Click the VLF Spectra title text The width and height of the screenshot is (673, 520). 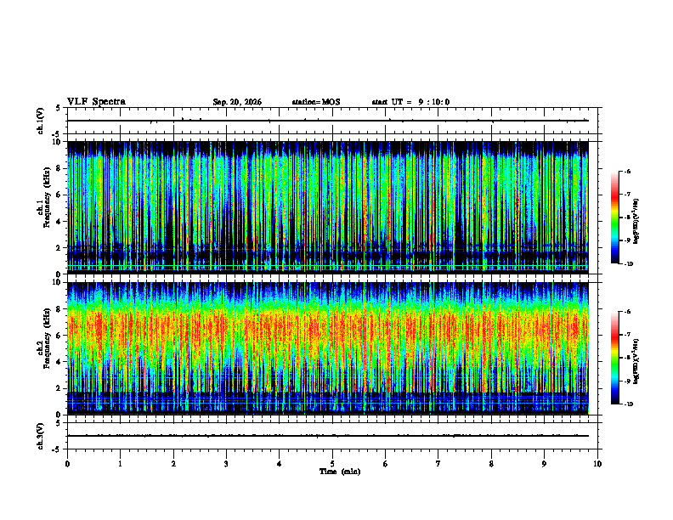(96, 102)
